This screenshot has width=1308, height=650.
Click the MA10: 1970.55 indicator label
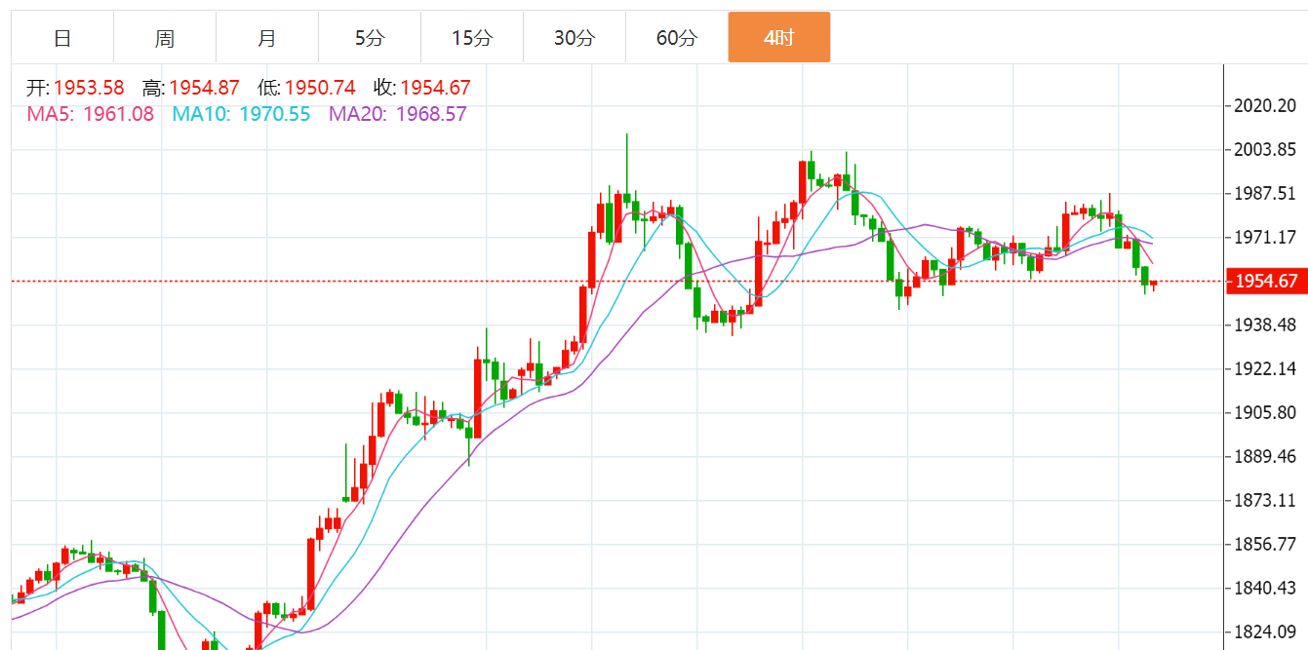coord(241,114)
